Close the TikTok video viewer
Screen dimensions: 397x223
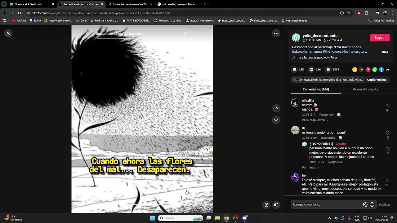[x=8, y=33]
